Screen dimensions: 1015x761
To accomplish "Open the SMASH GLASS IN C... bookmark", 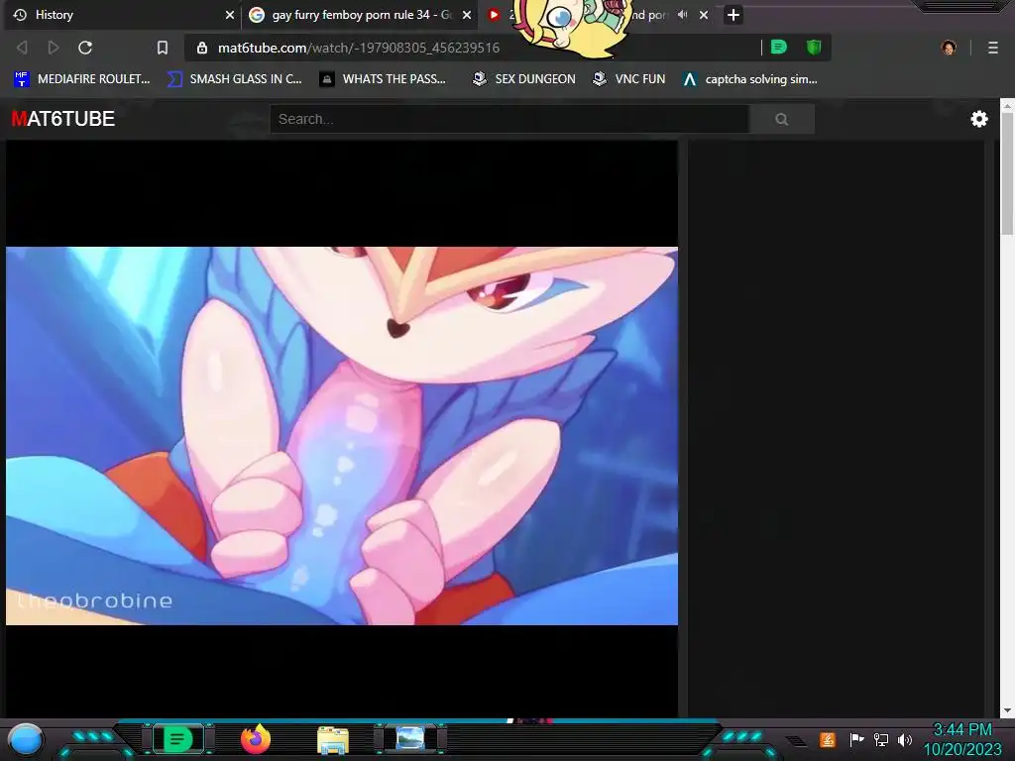I will [234, 79].
